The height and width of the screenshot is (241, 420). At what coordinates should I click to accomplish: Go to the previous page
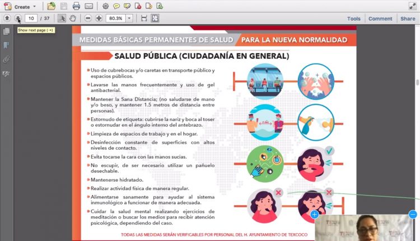[7, 18]
